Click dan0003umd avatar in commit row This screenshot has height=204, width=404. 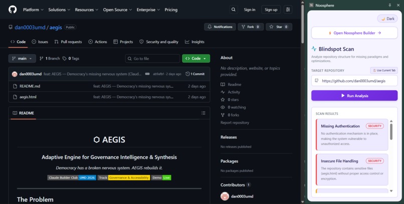pos(15,74)
